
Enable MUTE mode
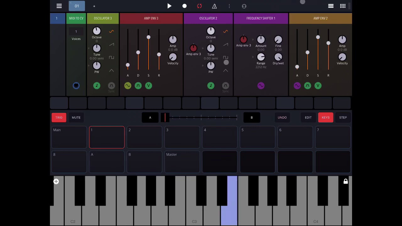coord(76,117)
